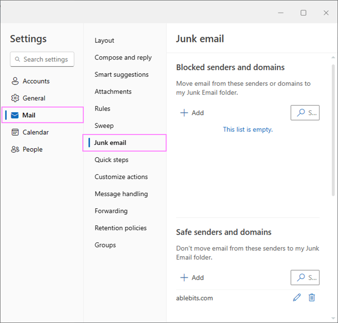
Task: Open Smart suggestions settings
Action: [122, 75]
